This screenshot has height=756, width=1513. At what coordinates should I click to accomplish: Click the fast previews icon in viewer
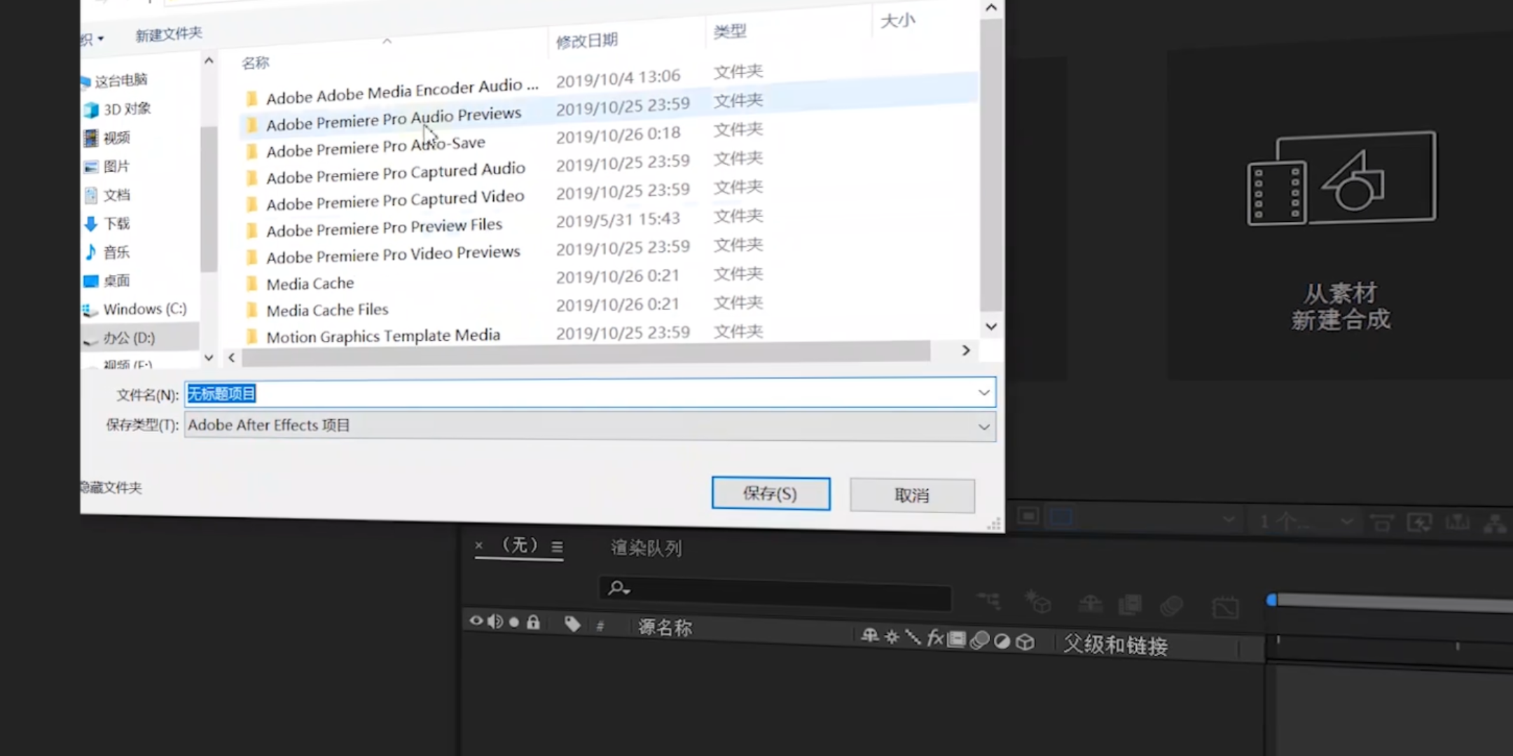point(1420,522)
